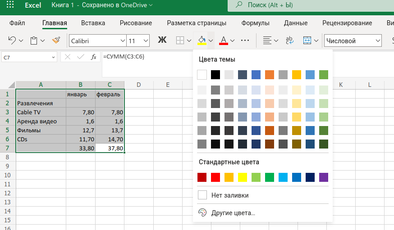The height and width of the screenshot is (230, 394).
Task: Click the fx insert function icon
Action: (x=93, y=57)
